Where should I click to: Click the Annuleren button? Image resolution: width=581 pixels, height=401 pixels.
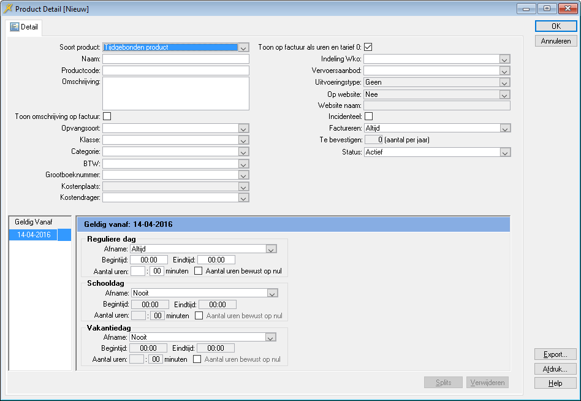coord(555,41)
